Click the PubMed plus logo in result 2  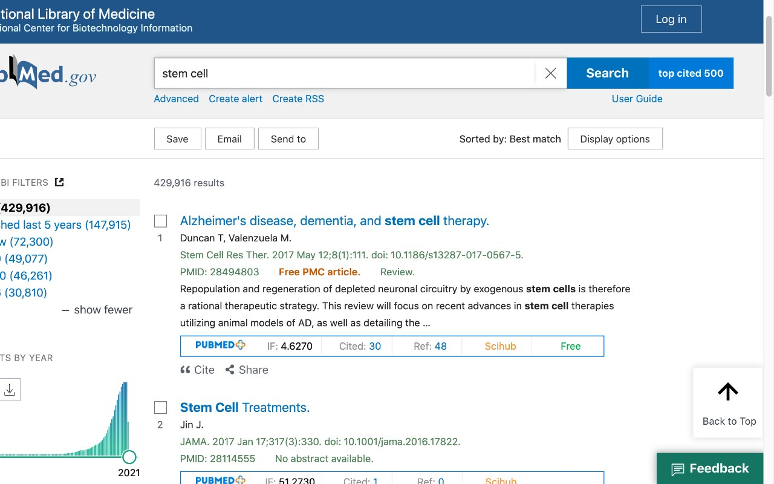(220, 480)
